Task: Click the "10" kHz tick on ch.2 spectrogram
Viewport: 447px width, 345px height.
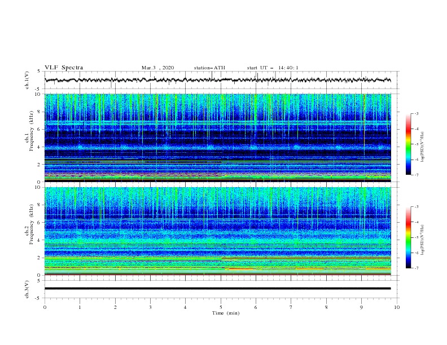Action: [38, 187]
